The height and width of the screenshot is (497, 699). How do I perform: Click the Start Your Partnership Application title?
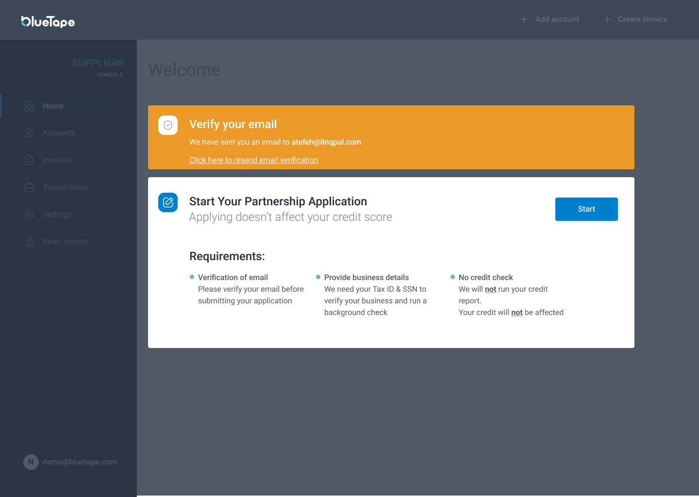tap(278, 201)
